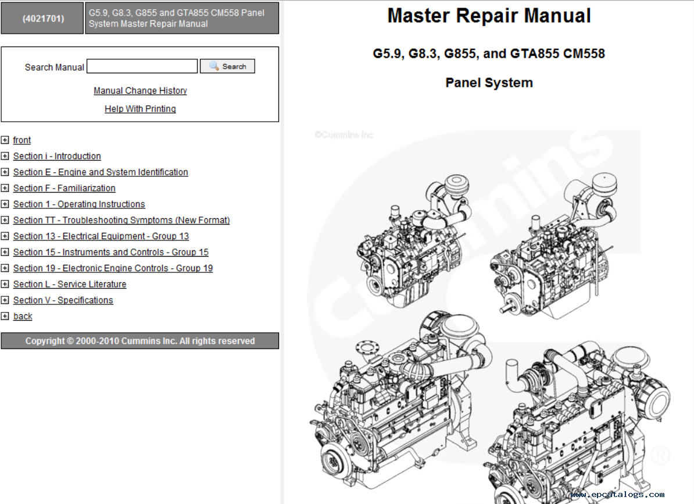Click the upper-left engine illustration
Screen dimensions: 694x504
[414, 242]
